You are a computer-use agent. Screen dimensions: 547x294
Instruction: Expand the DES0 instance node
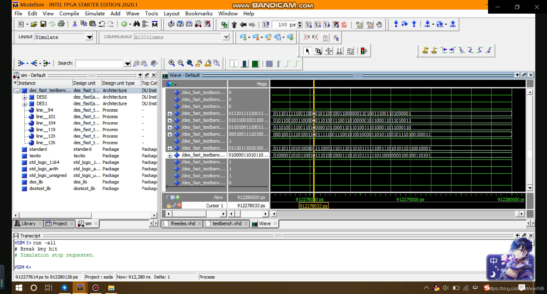(25, 97)
